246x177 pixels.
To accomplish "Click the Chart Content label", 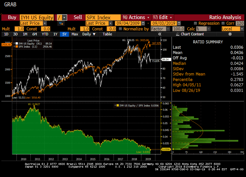I will 192,34.
